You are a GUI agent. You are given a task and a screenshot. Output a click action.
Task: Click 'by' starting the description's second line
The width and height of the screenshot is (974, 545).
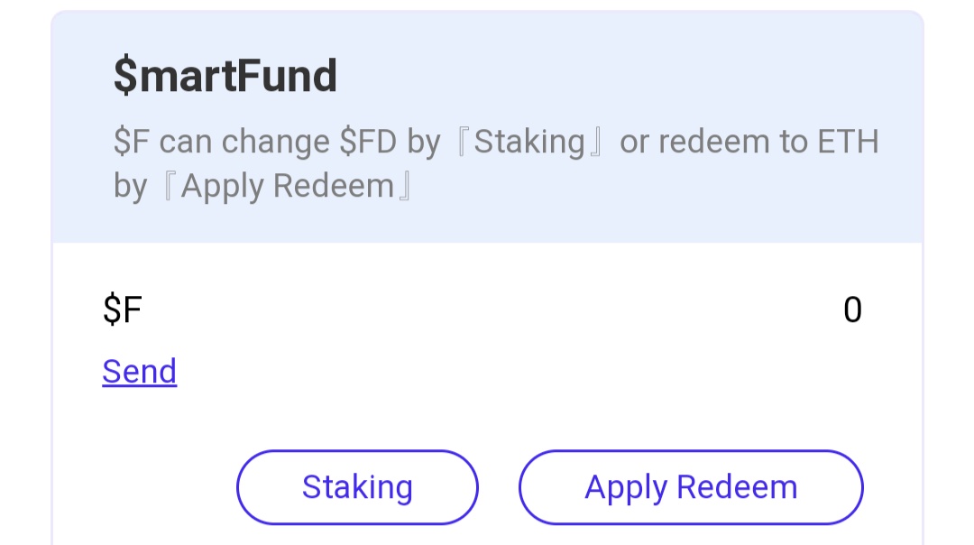tap(130, 187)
